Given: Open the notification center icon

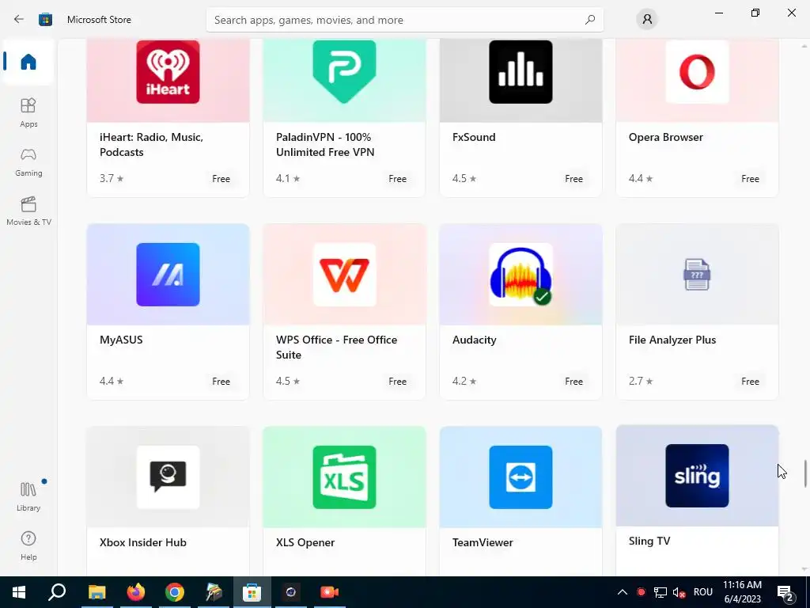Looking at the screenshot, I should [785, 593].
